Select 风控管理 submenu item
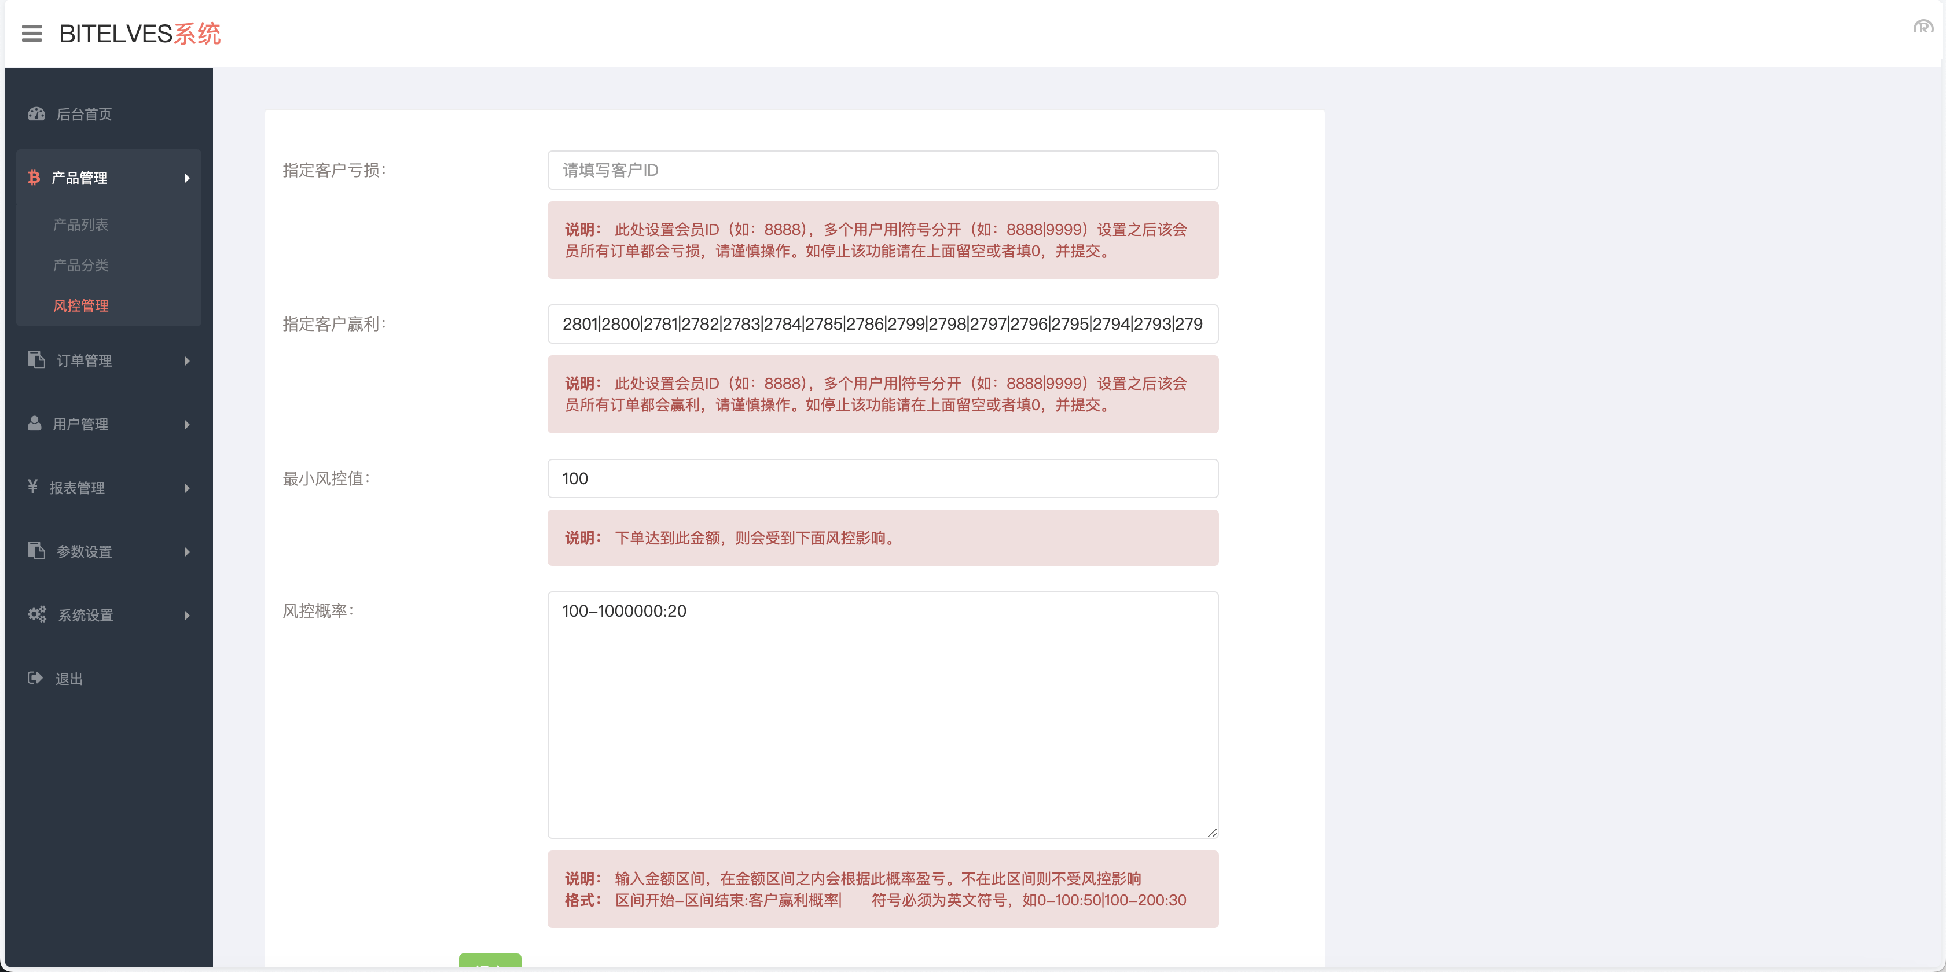The height and width of the screenshot is (972, 1946). 81,306
